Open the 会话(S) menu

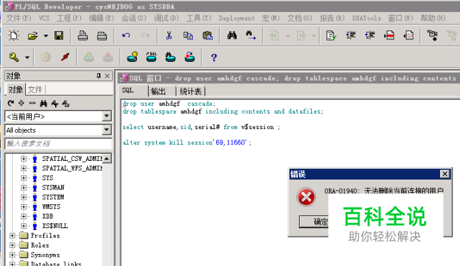(134, 18)
